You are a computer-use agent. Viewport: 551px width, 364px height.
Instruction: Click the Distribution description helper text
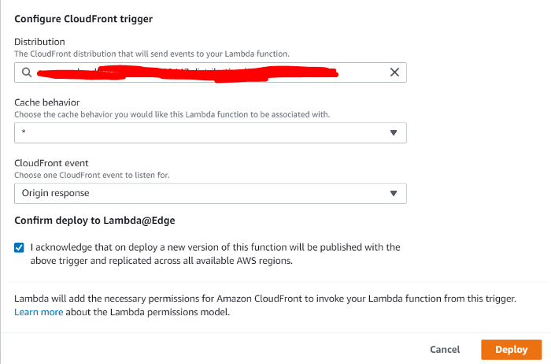[152, 54]
